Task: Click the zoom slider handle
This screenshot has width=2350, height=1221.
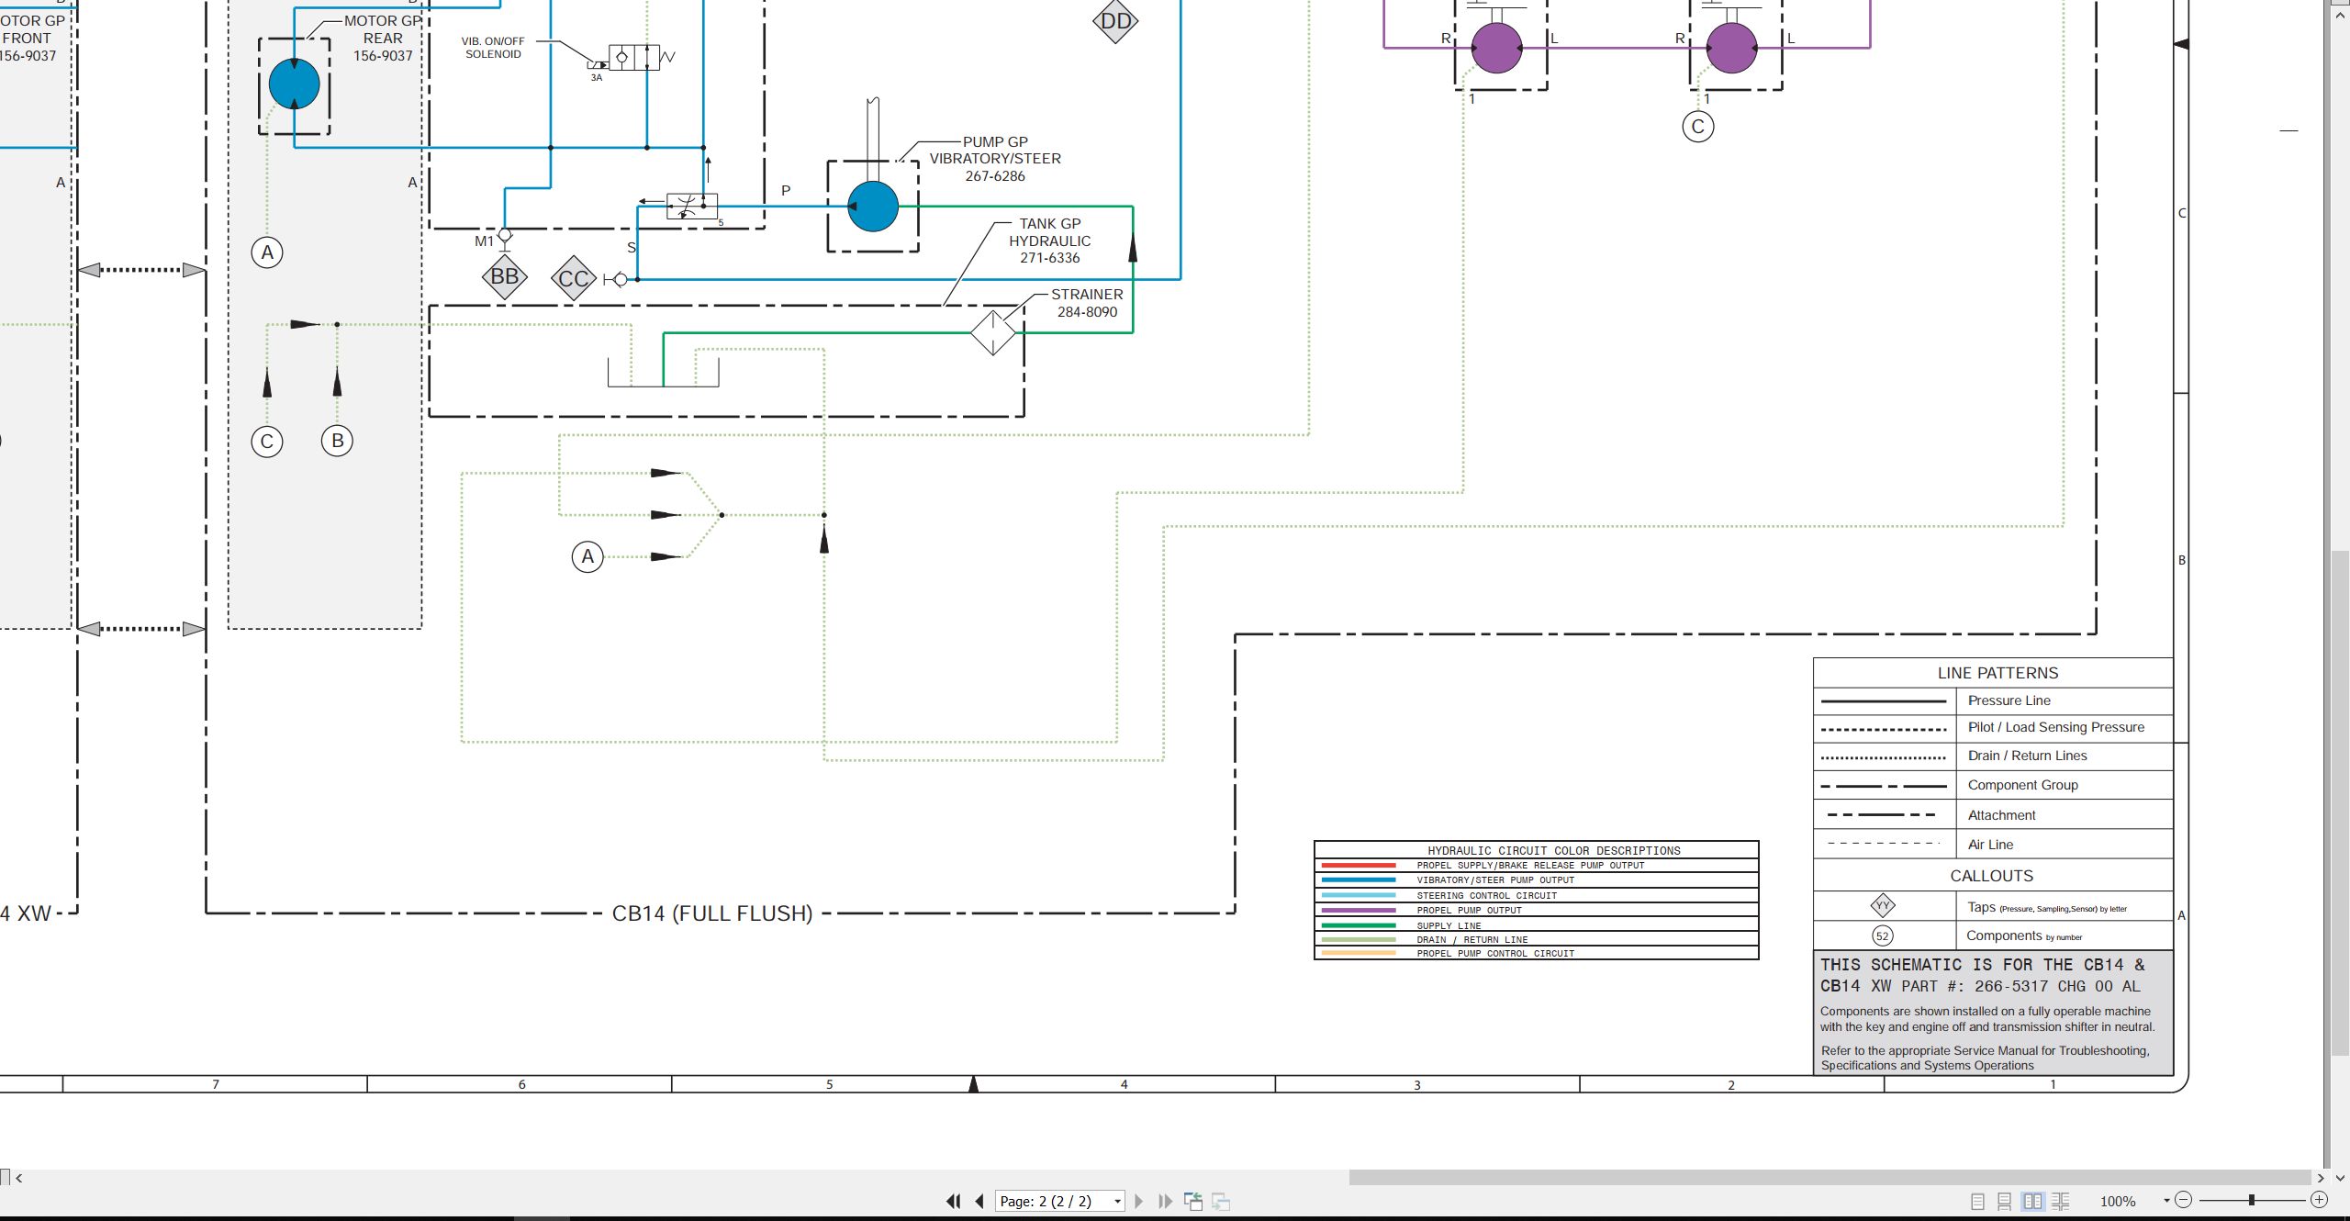Action: [2252, 1200]
